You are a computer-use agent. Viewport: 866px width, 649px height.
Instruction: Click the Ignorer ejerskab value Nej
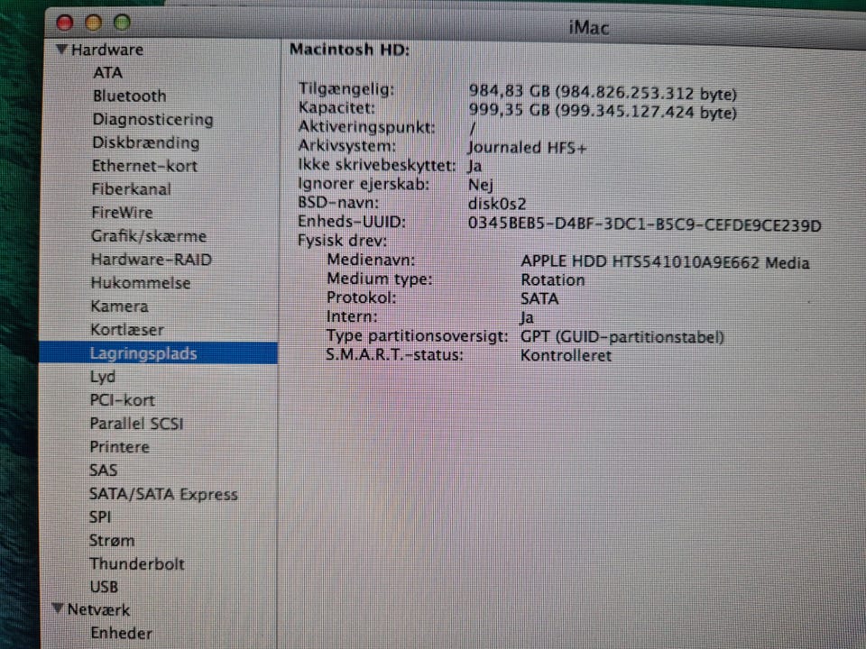tap(480, 185)
